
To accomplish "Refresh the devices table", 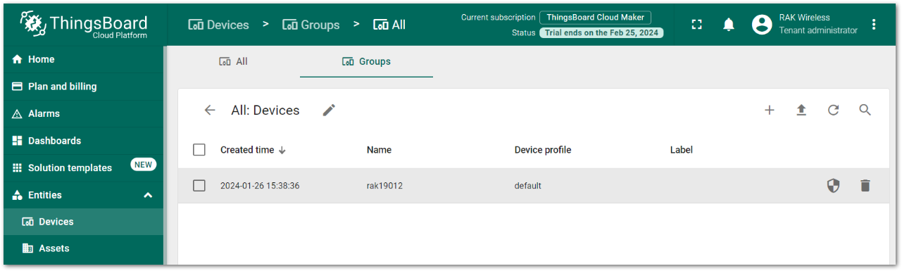I will point(833,111).
